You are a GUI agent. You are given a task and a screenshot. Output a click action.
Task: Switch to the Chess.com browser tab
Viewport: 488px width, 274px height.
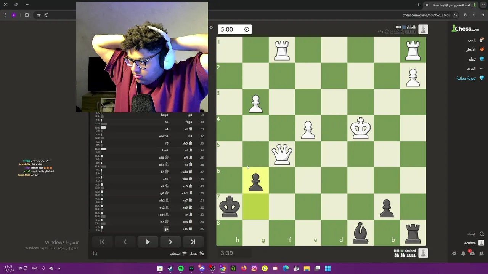451,5
